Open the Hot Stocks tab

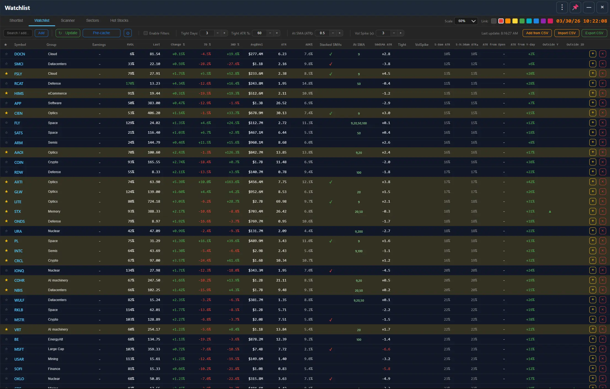pos(119,20)
